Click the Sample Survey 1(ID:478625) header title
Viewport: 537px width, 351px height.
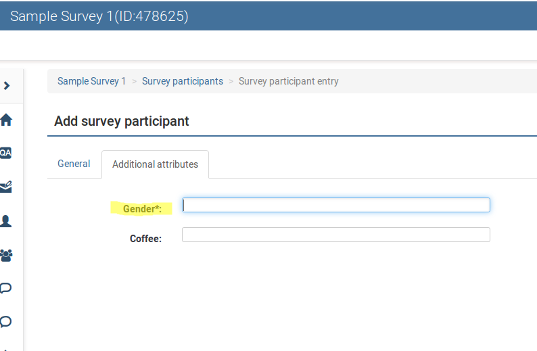[x=99, y=16]
